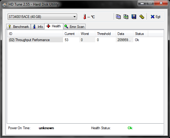Click the copy screenshot to clipboard icon
This screenshot has width=170, height=138.
[x=126, y=17]
